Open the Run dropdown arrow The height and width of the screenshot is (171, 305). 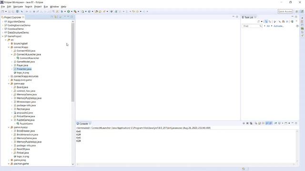[x=71, y=11]
